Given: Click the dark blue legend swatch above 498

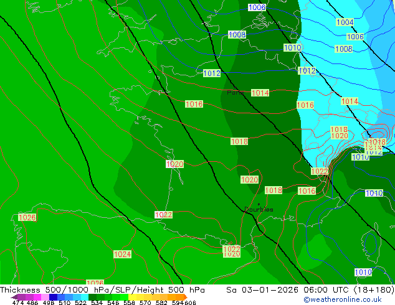Looking at the screenshot, I should click(52, 297).
